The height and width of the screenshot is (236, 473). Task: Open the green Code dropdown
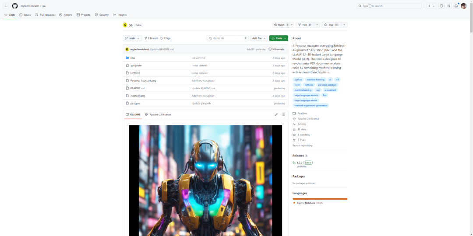coord(279,38)
